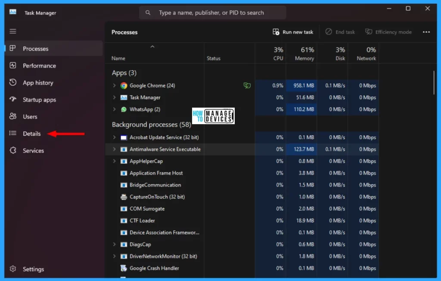This screenshot has height=281, width=441.
Task: Click the process search input field
Action: click(x=213, y=12)
